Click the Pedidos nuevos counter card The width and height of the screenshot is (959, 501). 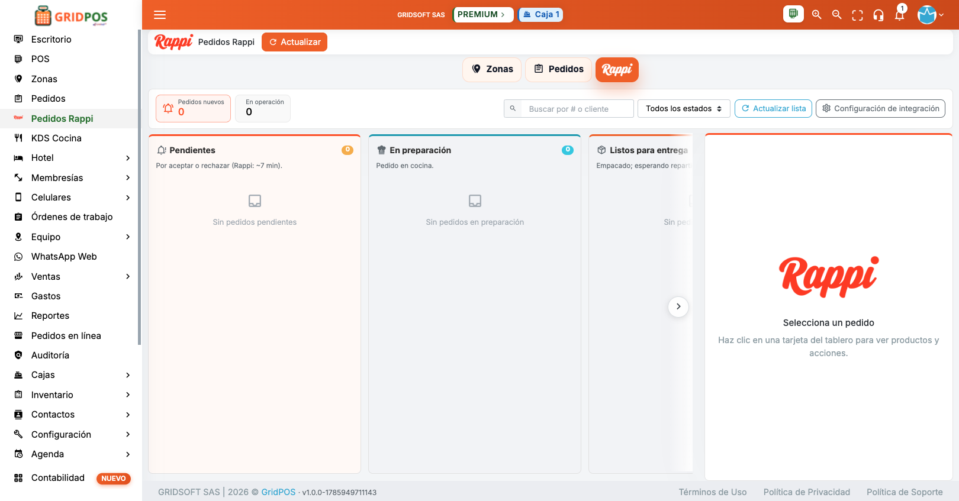[193, 108]
